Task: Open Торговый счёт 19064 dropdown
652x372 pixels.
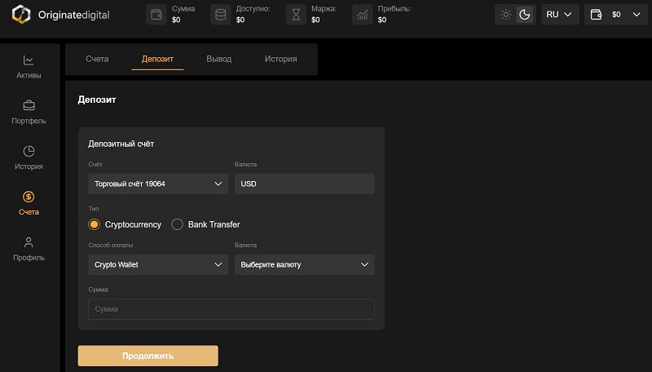Action: click(158, 184)
